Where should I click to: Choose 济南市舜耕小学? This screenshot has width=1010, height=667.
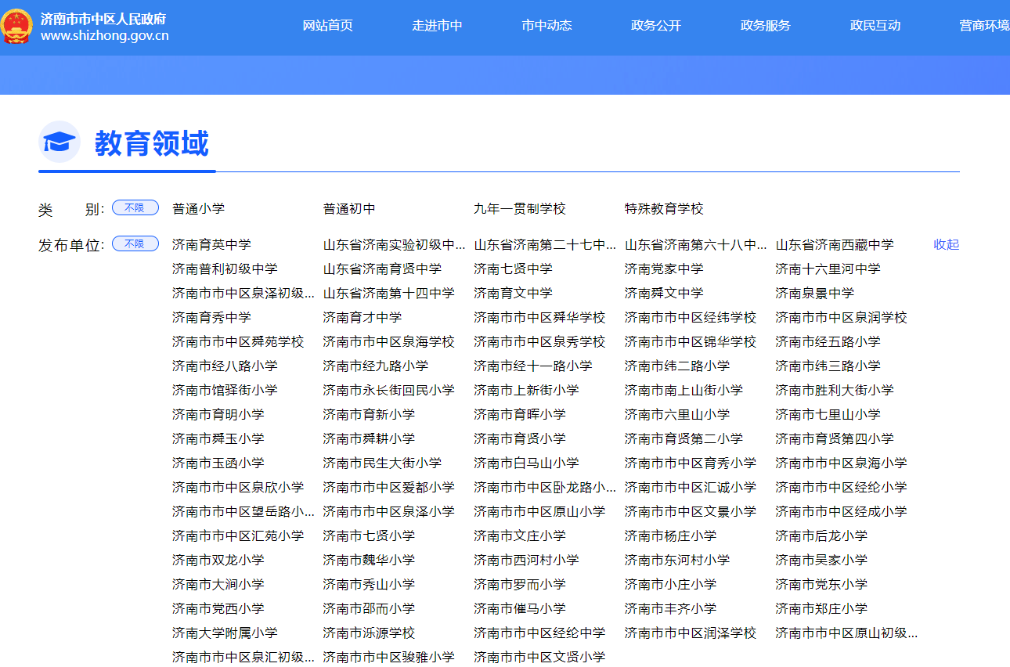click(x=369, y=438)
